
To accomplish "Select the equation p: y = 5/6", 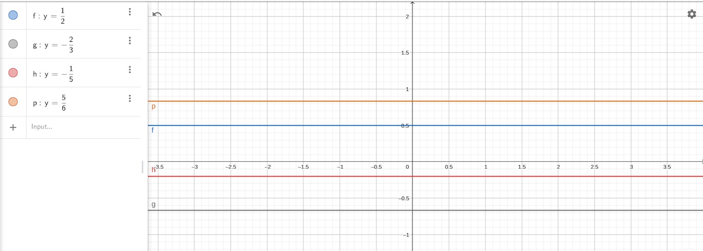I will [x=50, y=103].
